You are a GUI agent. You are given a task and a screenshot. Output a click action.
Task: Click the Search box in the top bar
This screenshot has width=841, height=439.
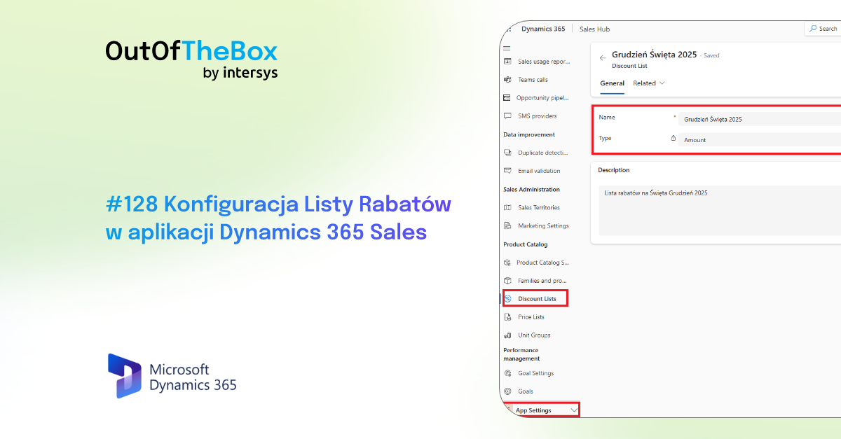click(824, 29)
